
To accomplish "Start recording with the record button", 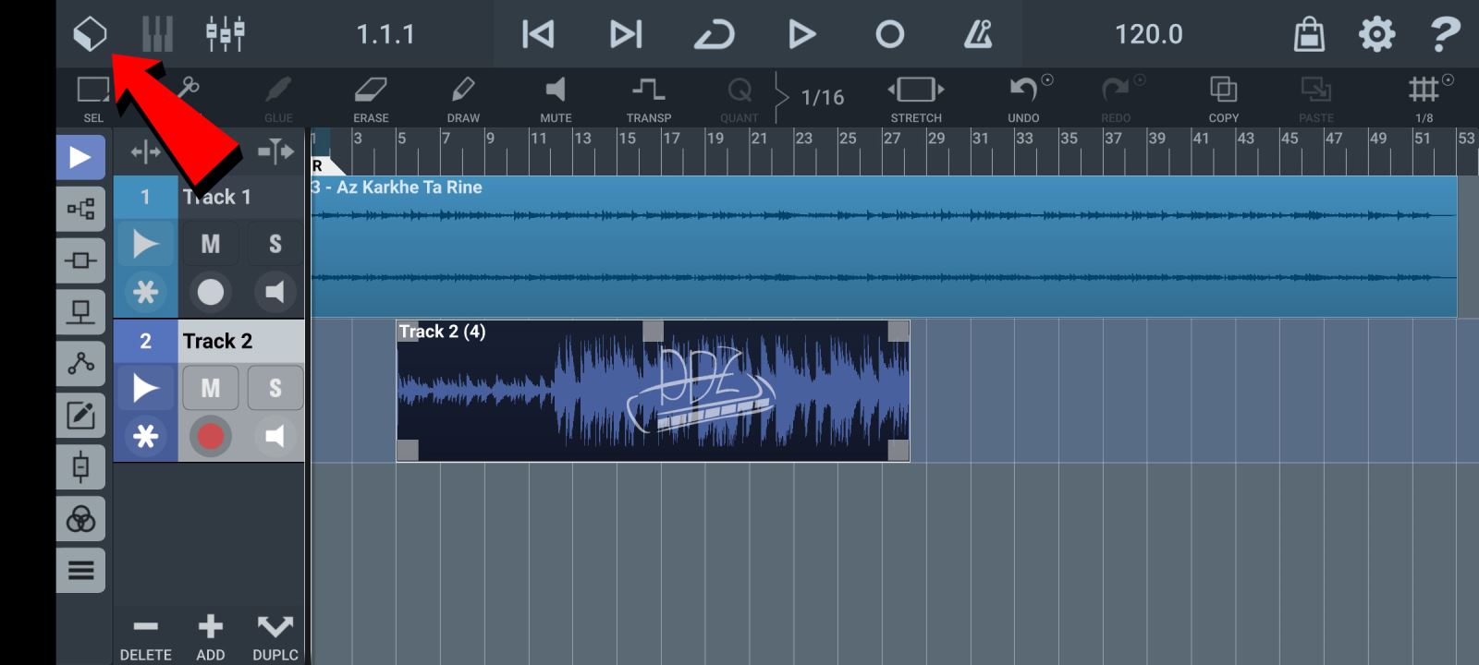I will 890,34.
